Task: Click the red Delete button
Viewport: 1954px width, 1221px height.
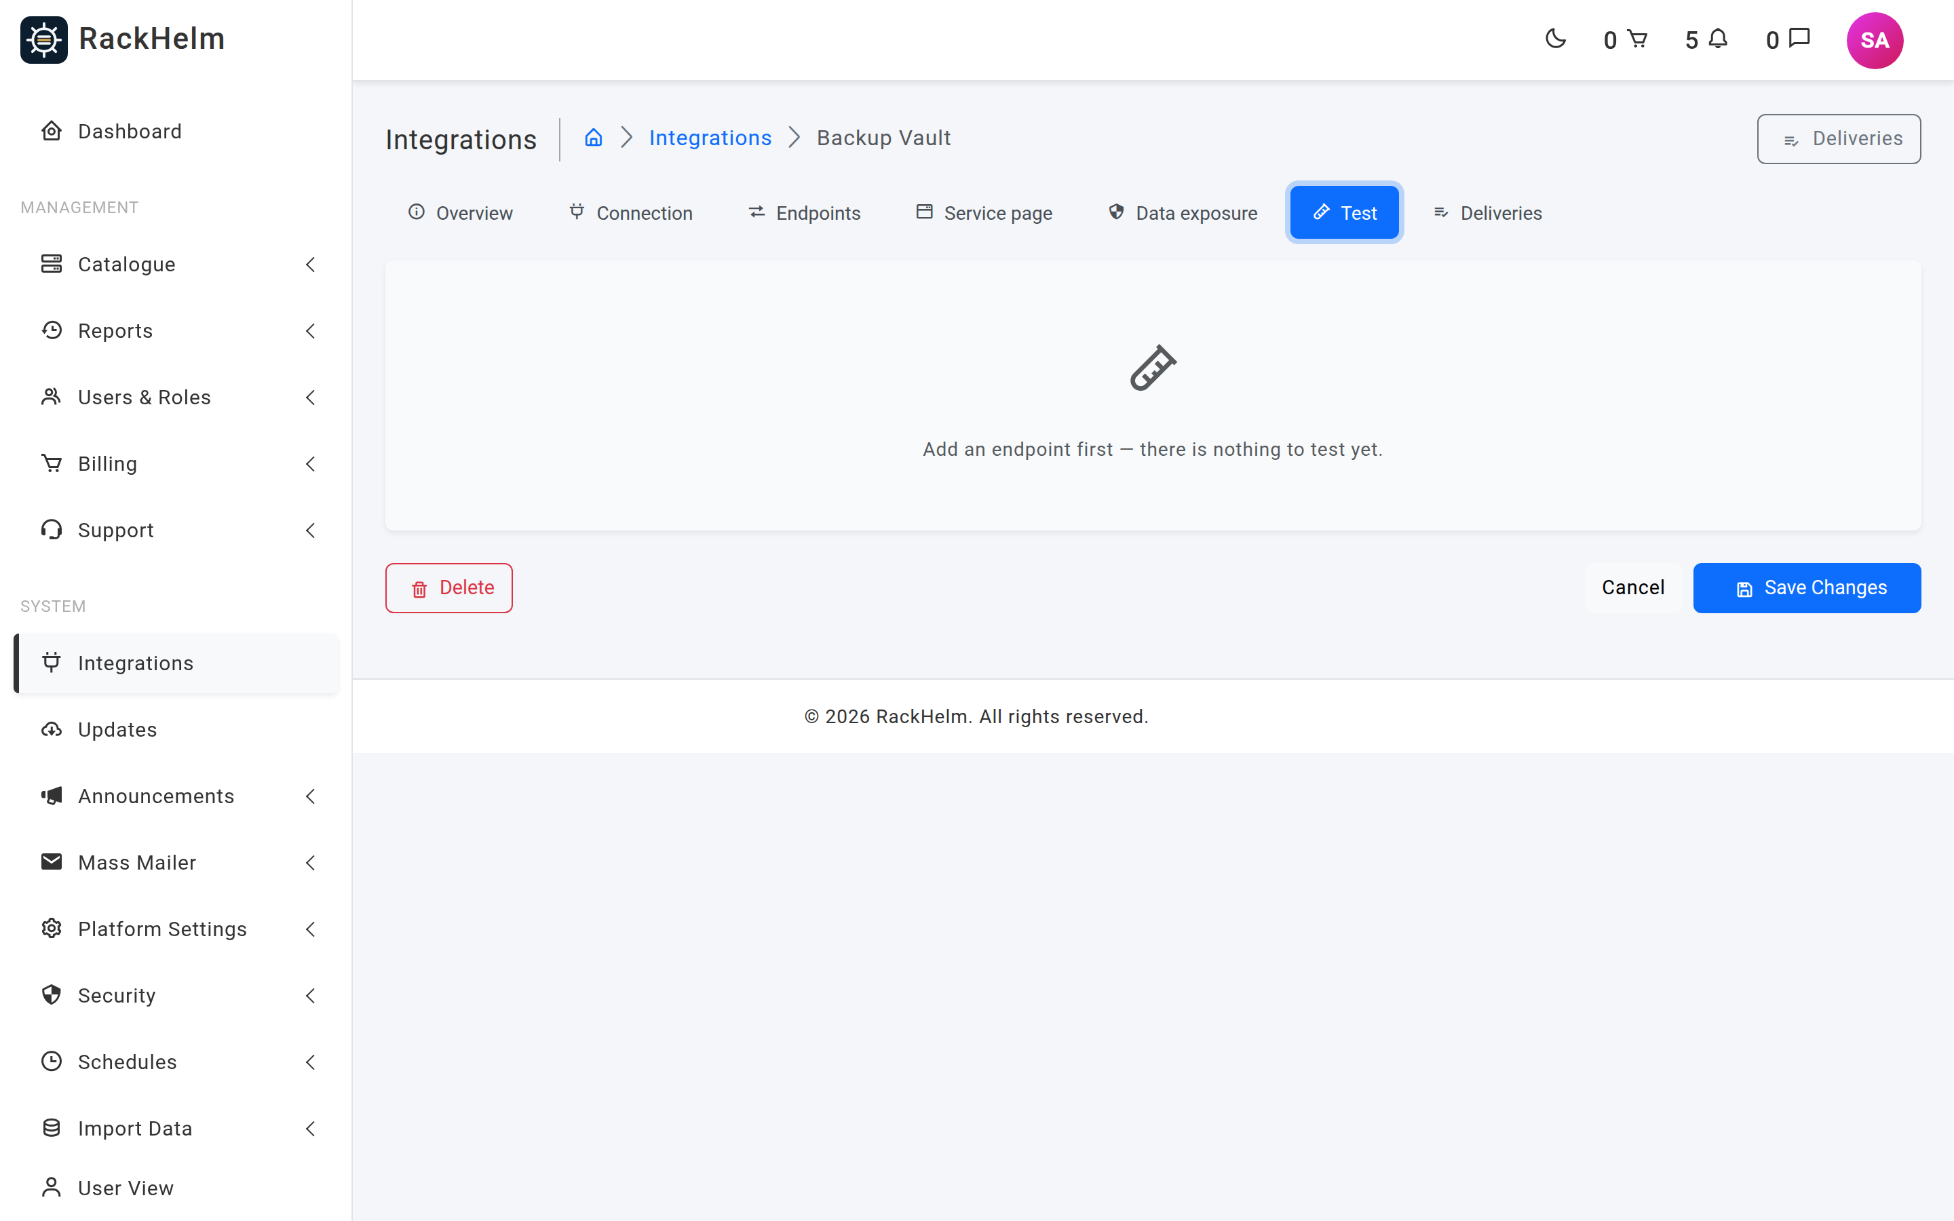Action: click(449, 588)
